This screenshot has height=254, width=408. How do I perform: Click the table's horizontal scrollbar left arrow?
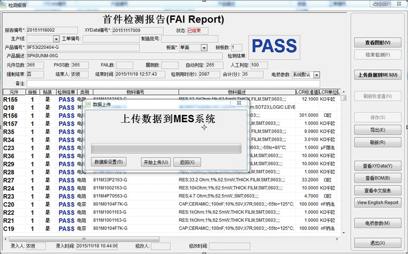6,239
